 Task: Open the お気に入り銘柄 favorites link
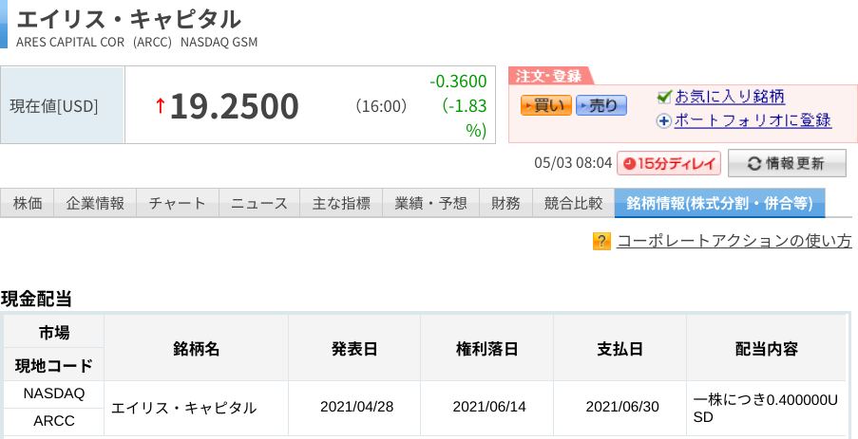coord(730,97)
